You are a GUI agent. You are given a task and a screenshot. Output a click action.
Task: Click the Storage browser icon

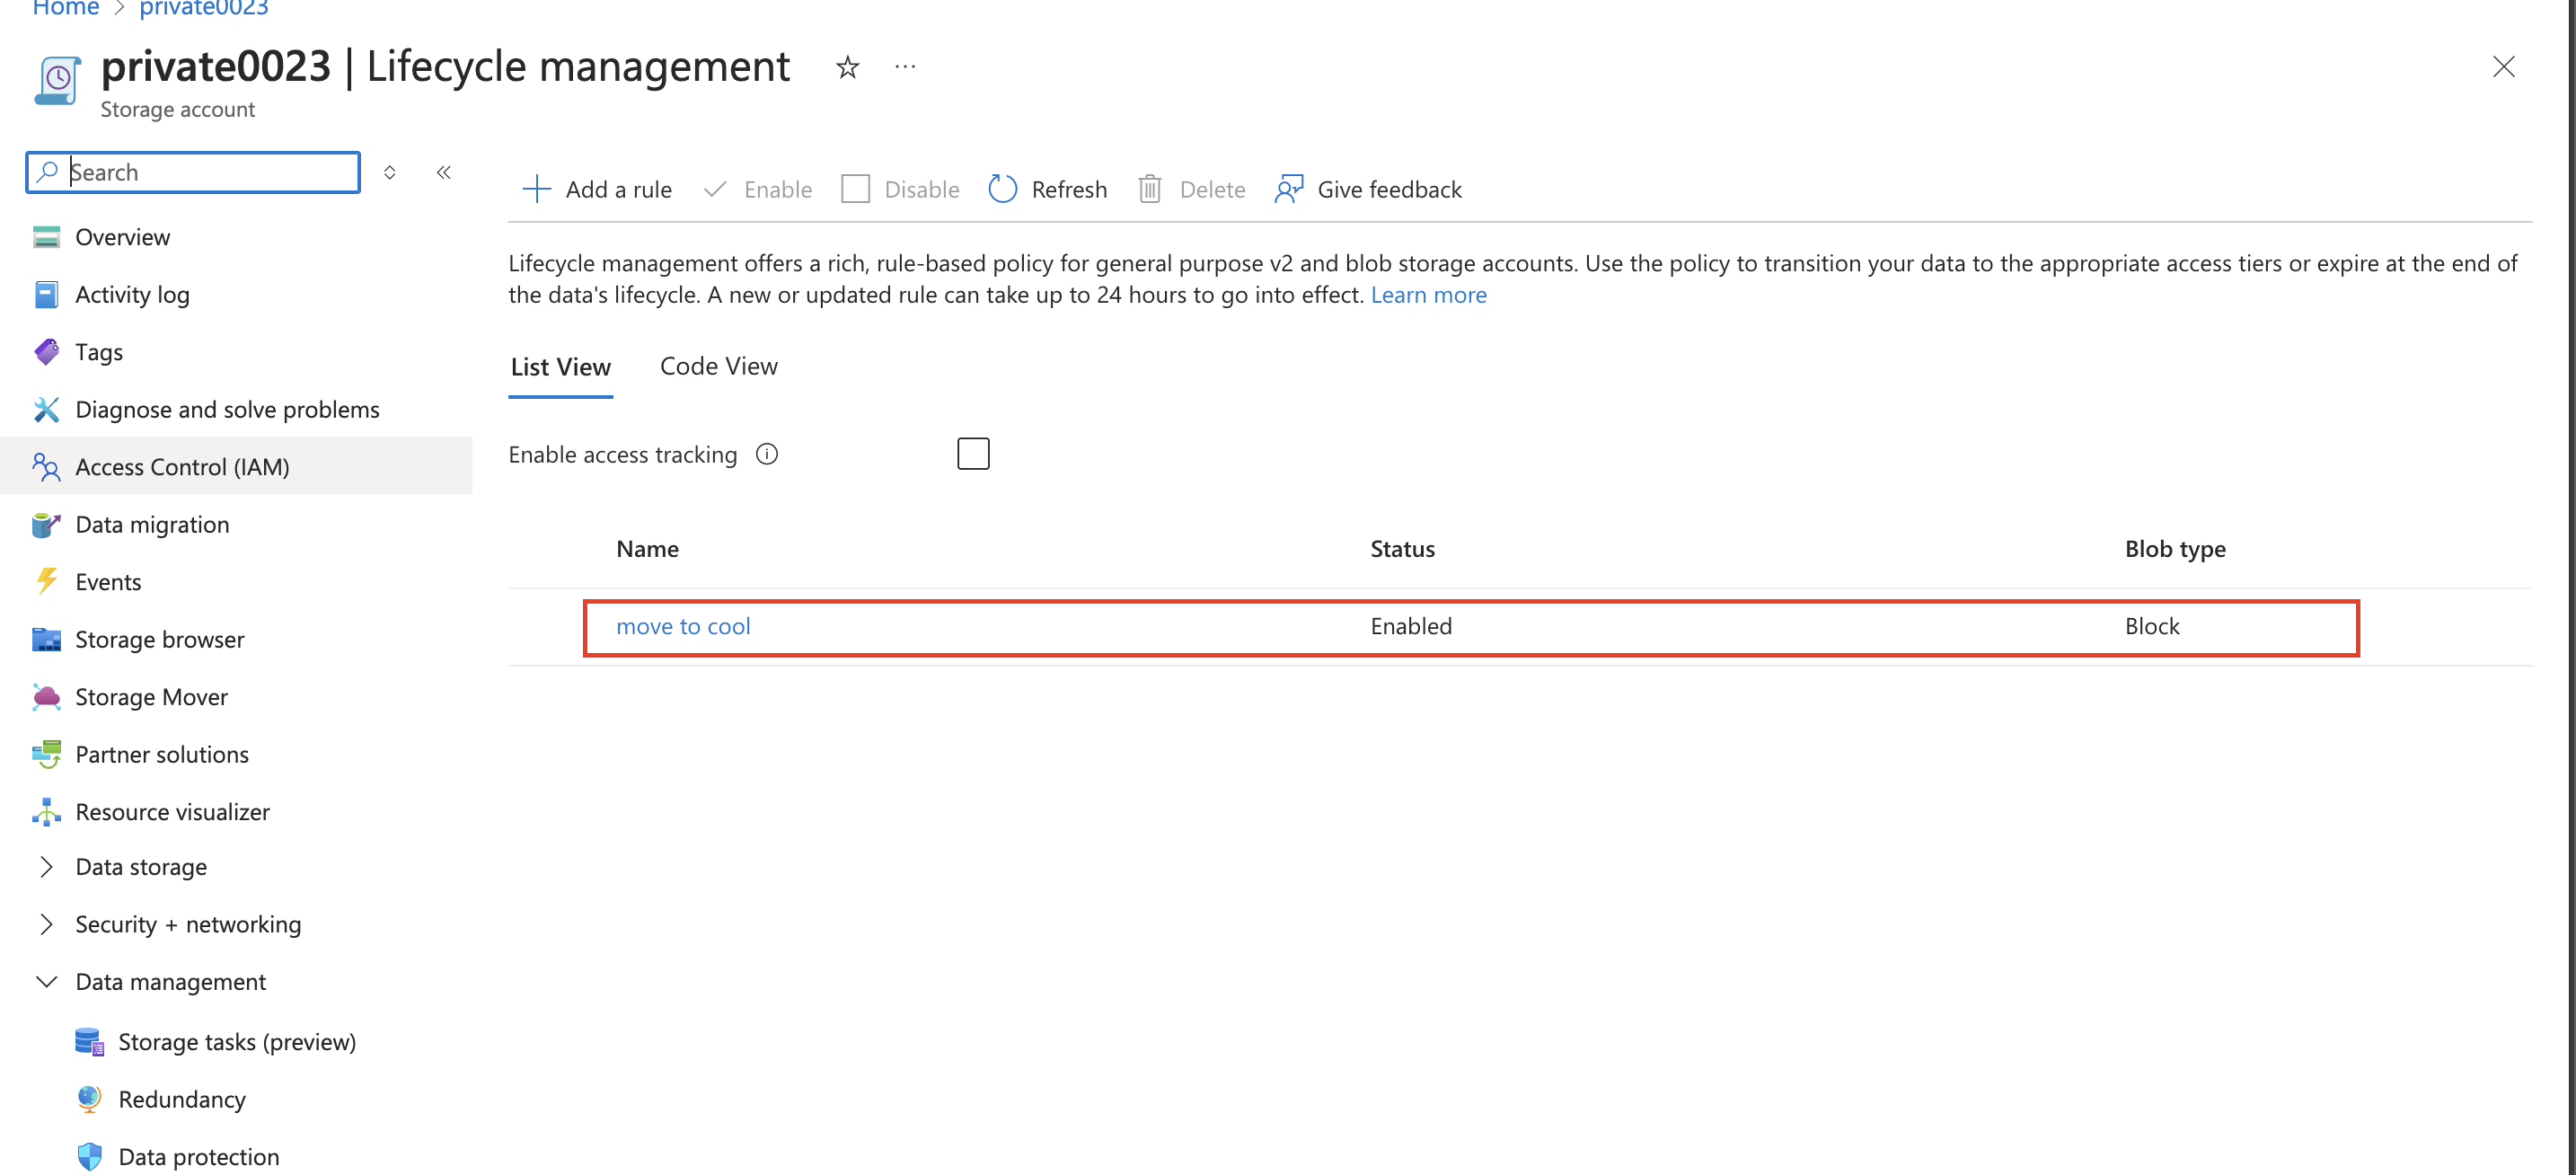click(x=46, y=639)
